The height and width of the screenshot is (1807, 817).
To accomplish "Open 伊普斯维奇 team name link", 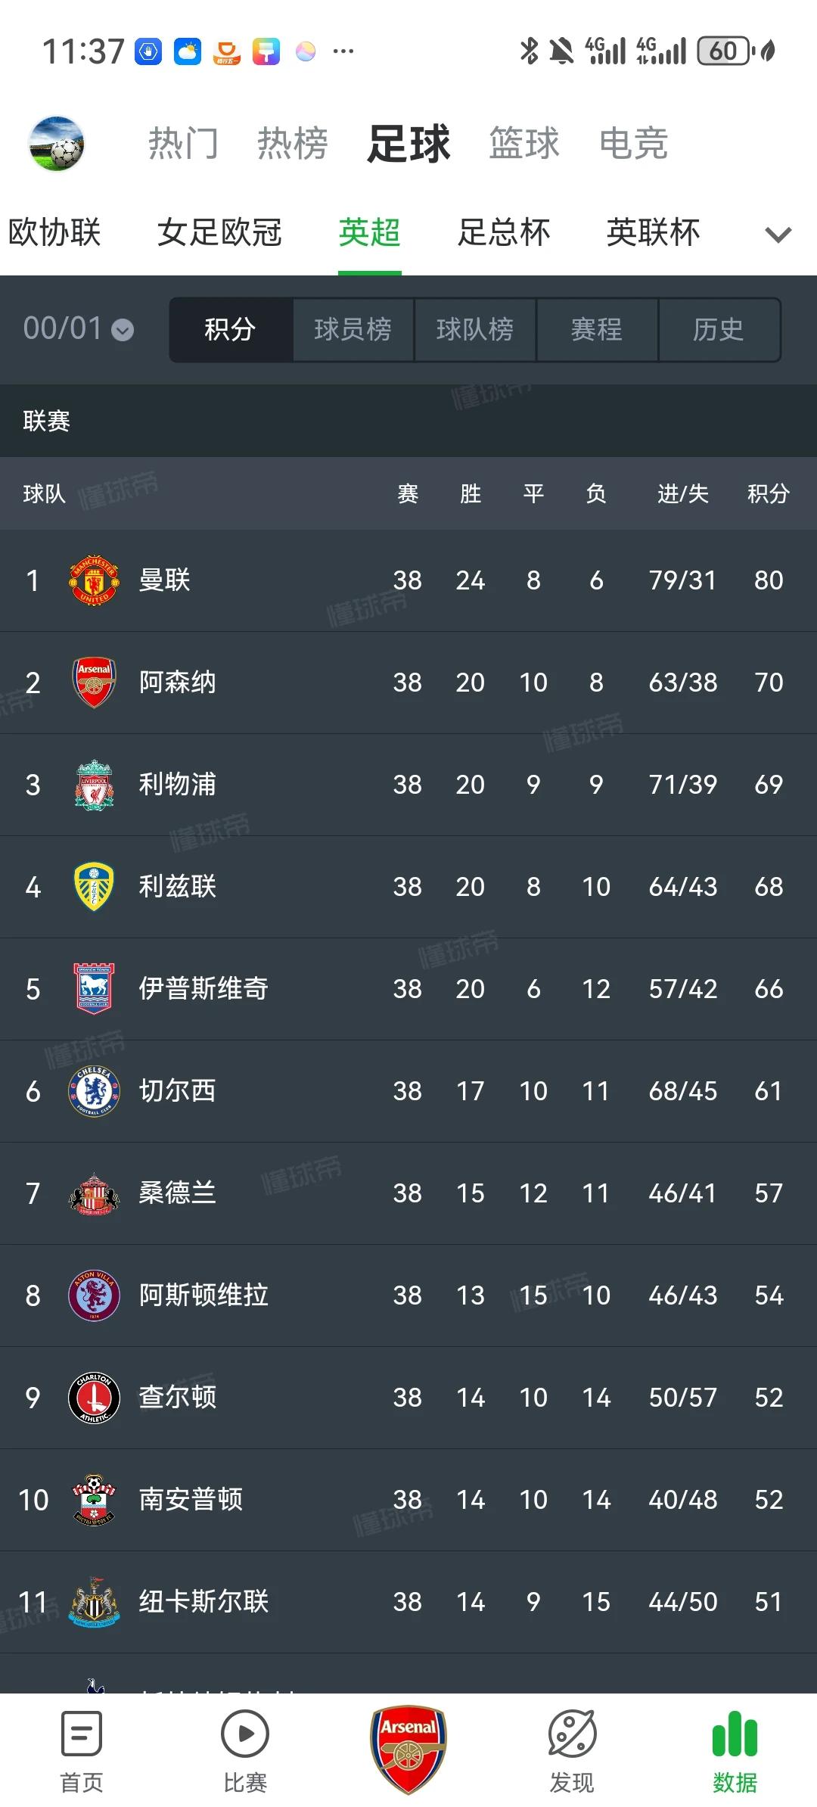I will [203, 989].
